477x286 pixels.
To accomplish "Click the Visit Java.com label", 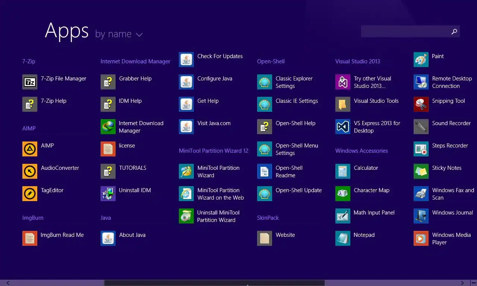I will [214, 123].
